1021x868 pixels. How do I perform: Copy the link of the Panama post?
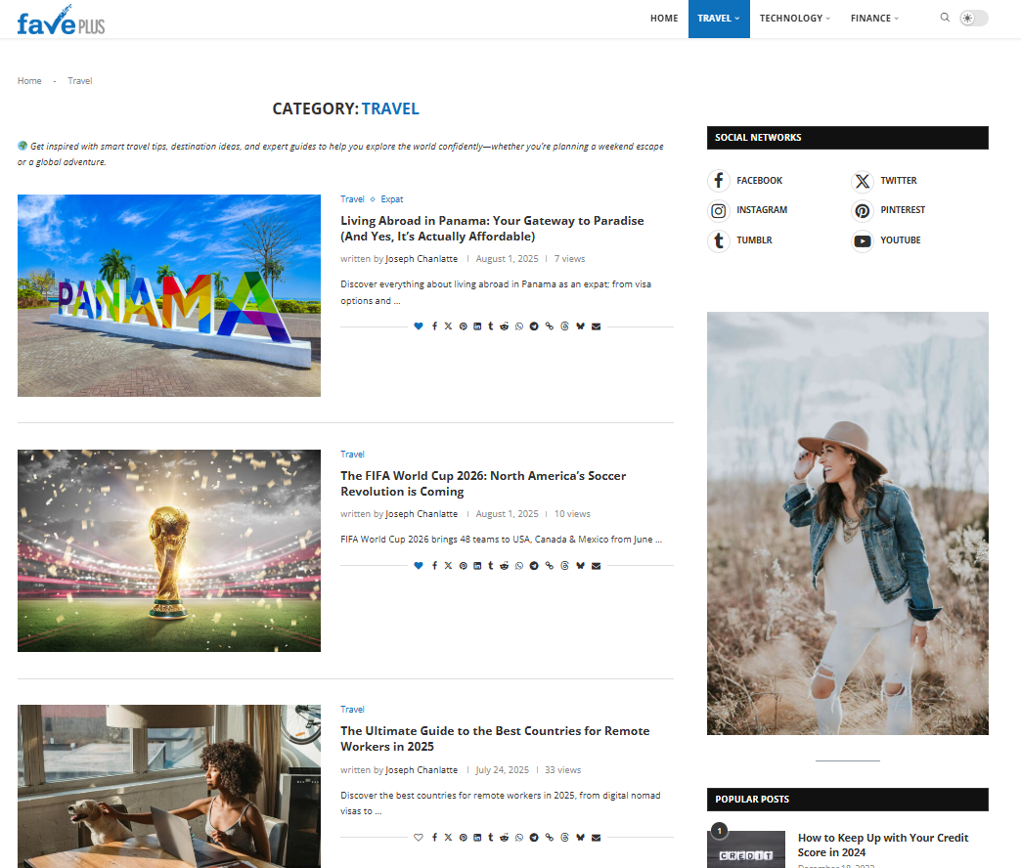tap(550, 325)
